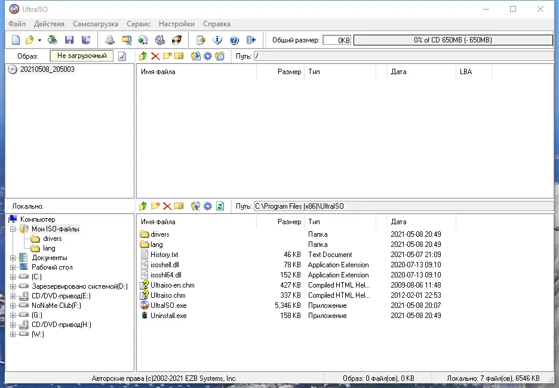Select the Компьютер tree node
This screenshot has width=559, height=388.
[38, 219]
